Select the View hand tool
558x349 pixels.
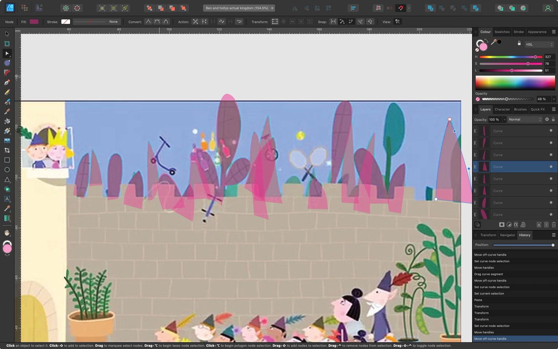[7, 233]
